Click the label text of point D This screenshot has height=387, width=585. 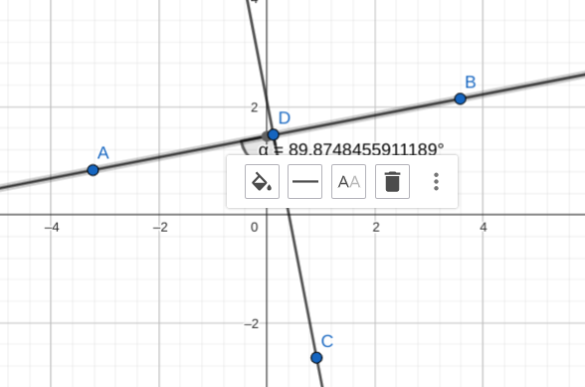tap(285, 118)
